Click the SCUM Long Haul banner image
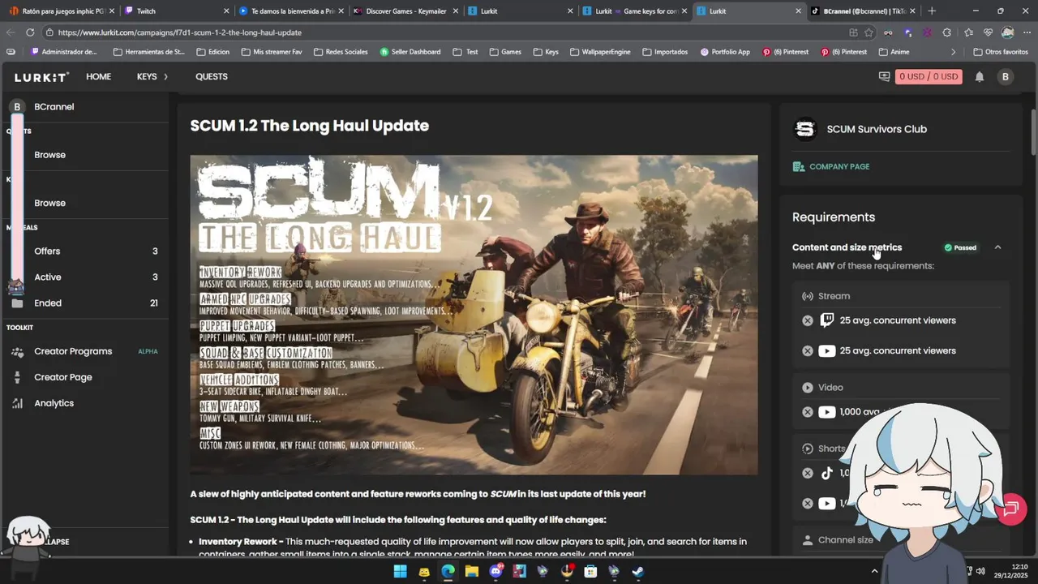The width and height of the screenshot is (1038, 584). (x=474, y=315)
